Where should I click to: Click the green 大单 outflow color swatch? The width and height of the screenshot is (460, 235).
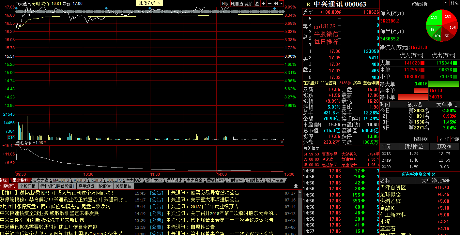click(x=454, y=63)
